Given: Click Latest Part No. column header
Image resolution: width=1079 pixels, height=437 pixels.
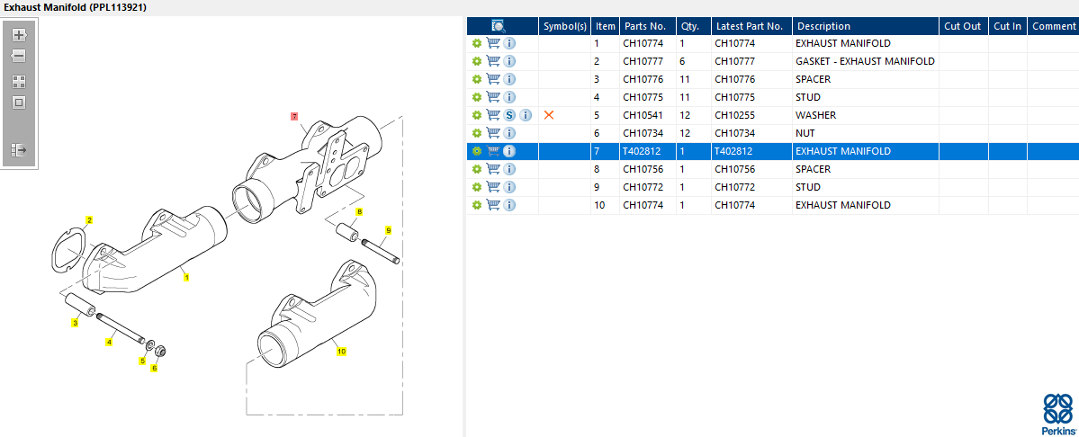Looking at the screenshot, I should tap(752, 26).
